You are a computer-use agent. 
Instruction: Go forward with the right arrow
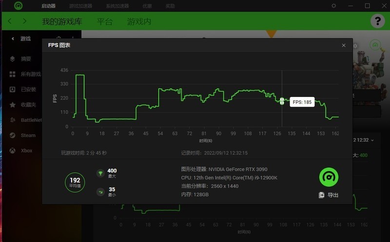[24, 21]
